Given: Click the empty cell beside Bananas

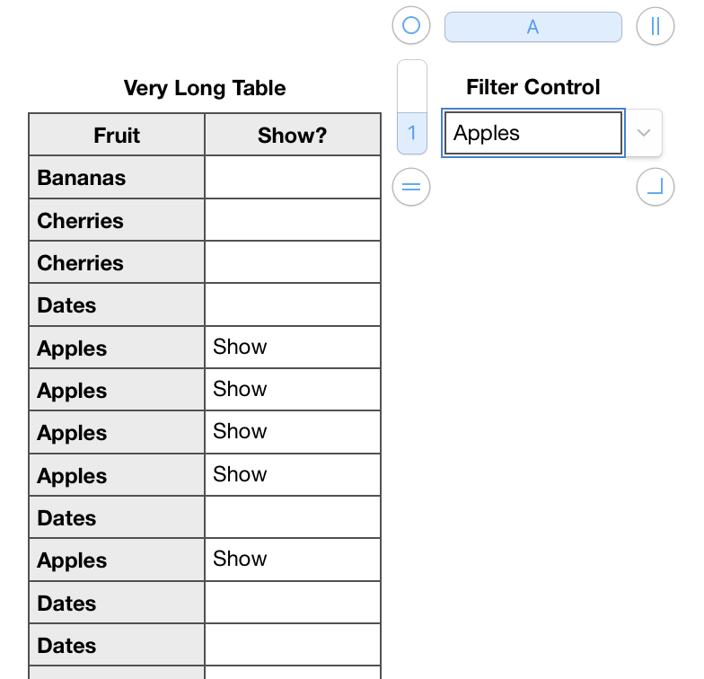Looking at the screenshot, I should point(292,178).
